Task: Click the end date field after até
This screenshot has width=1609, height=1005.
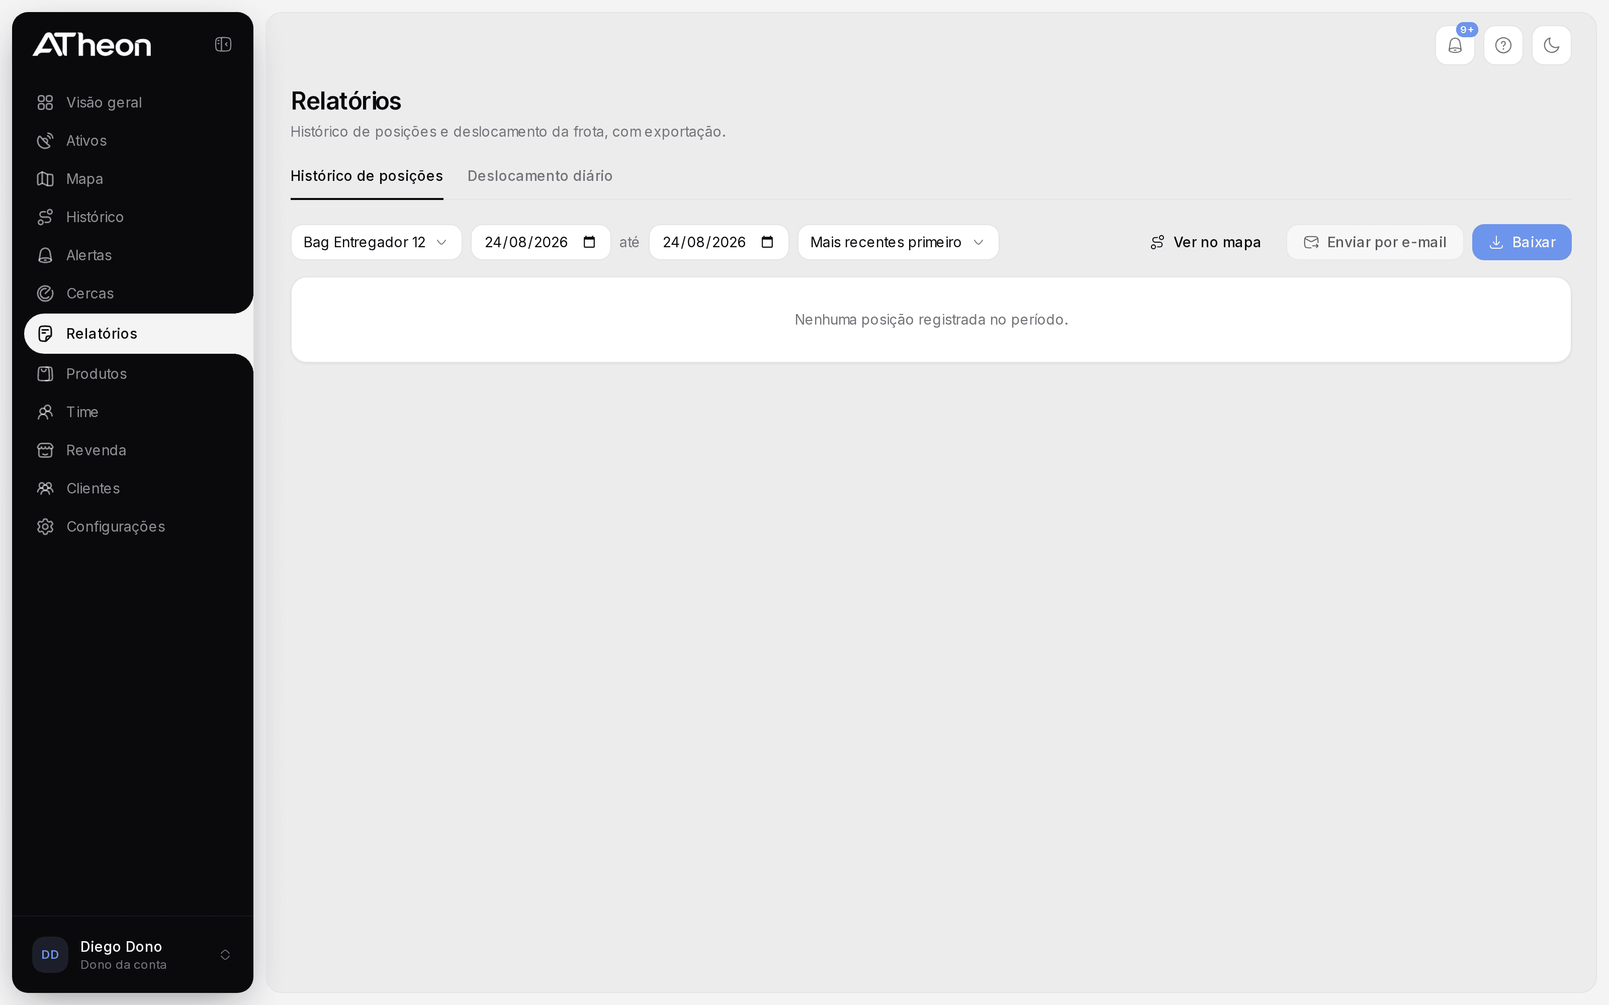Action: tap(719, 242)
